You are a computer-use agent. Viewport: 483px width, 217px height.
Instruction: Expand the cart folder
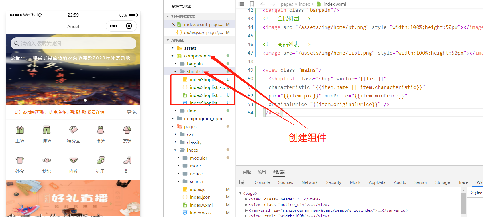tap(176, 134)
